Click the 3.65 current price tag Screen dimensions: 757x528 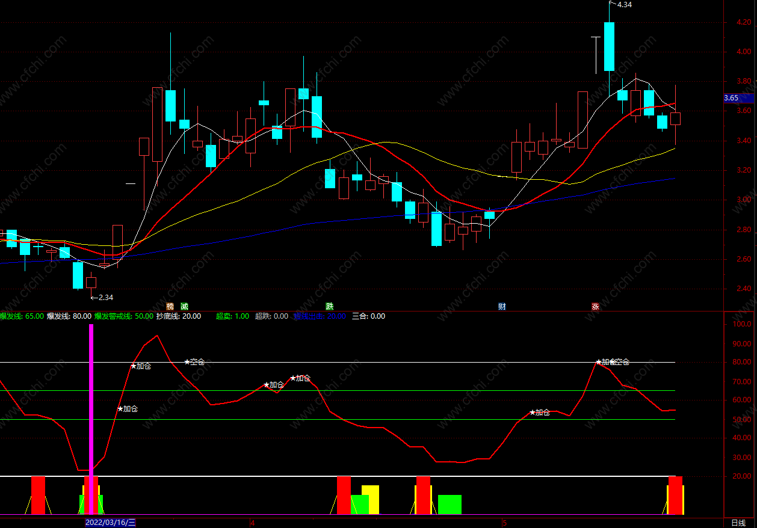pos(738,98)
